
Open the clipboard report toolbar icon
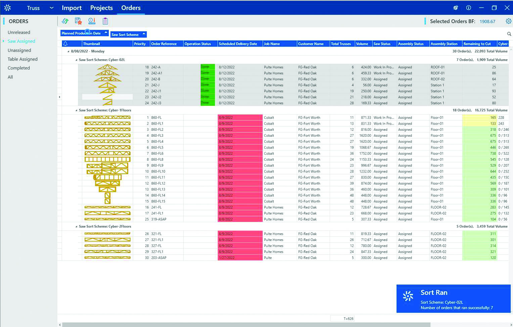[105, 21]
